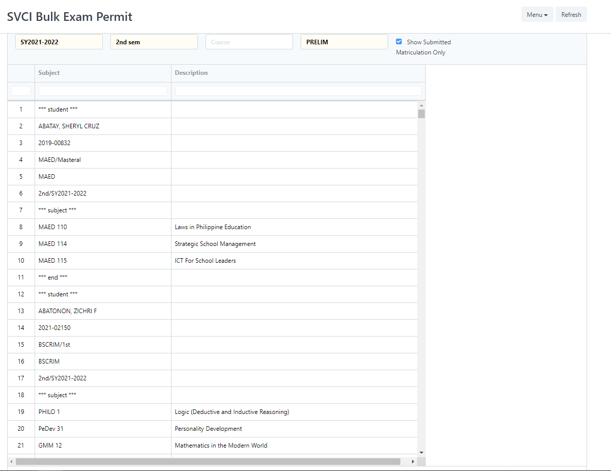Select *** subject *** cell in row 7

coord(103,210)
